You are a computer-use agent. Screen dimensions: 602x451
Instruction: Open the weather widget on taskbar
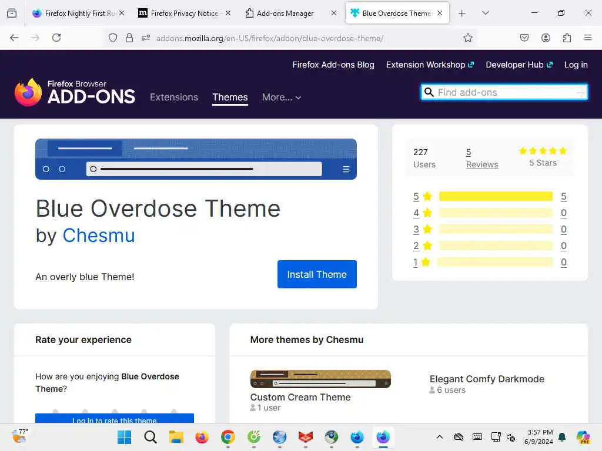coord(19,436)
